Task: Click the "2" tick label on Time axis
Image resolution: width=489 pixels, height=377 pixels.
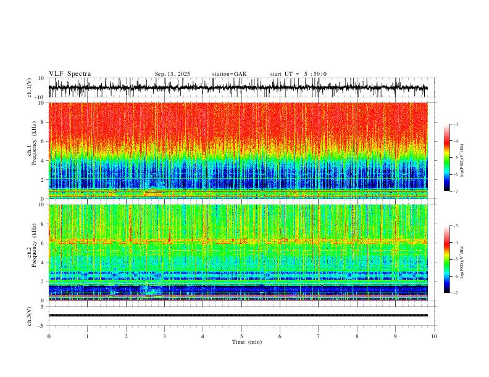Action: click(126, 336)
